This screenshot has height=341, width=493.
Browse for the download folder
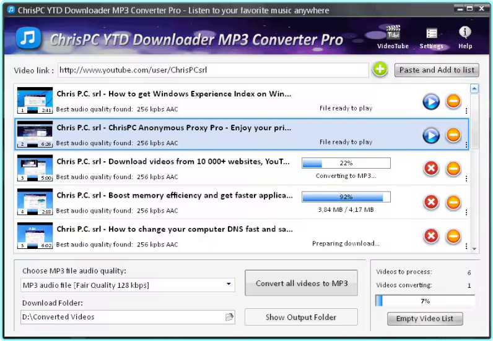pos(229,317)
